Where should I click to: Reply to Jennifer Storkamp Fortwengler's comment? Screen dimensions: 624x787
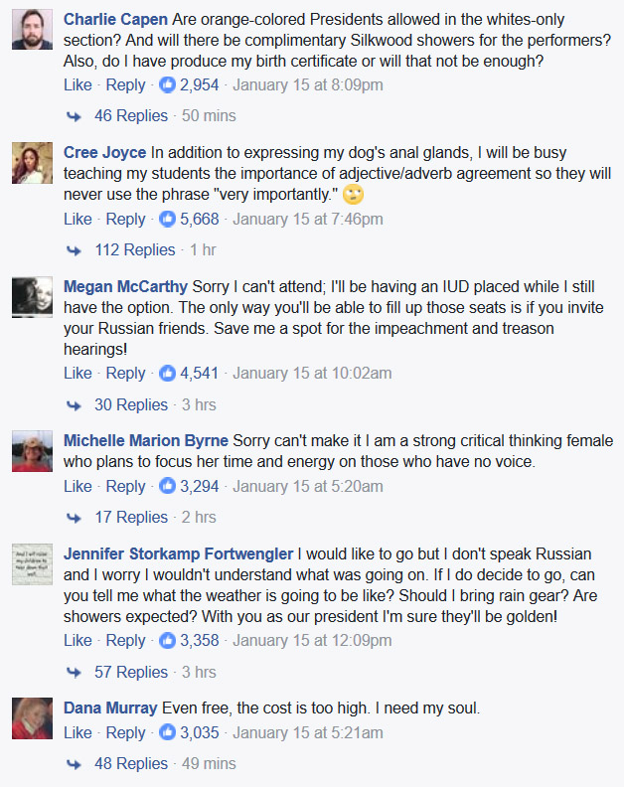pyautogui.click(x=125, y=641)
